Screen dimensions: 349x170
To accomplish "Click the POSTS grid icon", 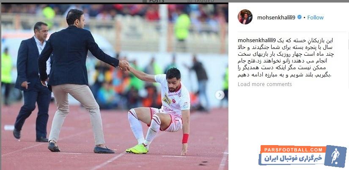I will click(x=144, y=1).
